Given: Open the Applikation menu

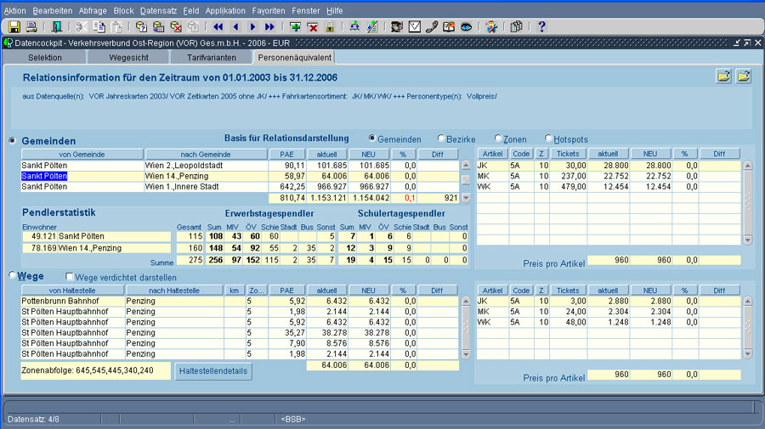Looking at the screenshot, I should [x=225, y=10].
